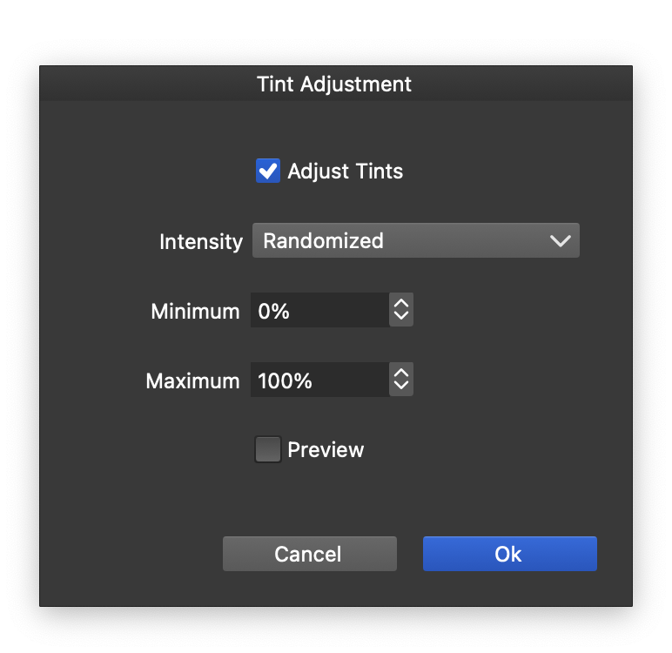Click the Preview label text
Viewport: 672px width, 653px height.
tap(326, 450)
